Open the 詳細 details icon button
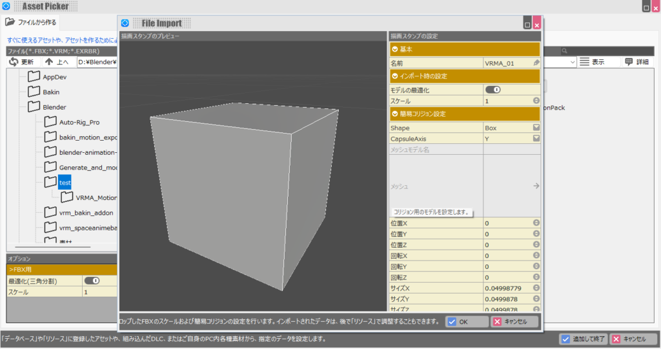 [x=629, y=62]
